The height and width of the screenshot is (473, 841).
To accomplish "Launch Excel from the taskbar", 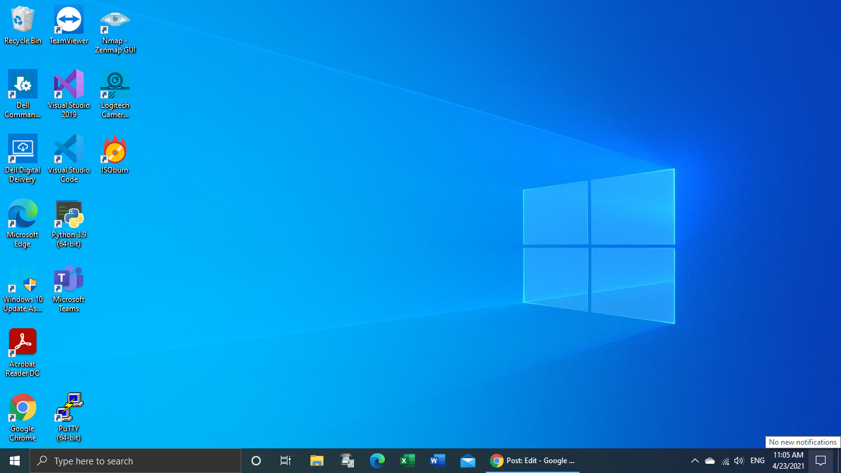I will pos(407,461).
